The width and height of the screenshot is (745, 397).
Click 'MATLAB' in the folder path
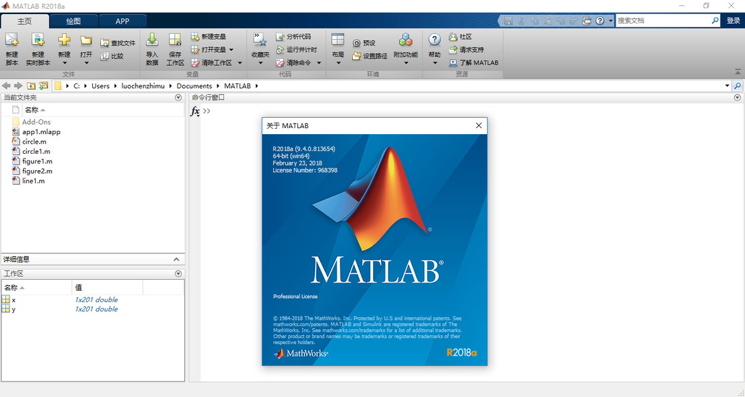238,86
